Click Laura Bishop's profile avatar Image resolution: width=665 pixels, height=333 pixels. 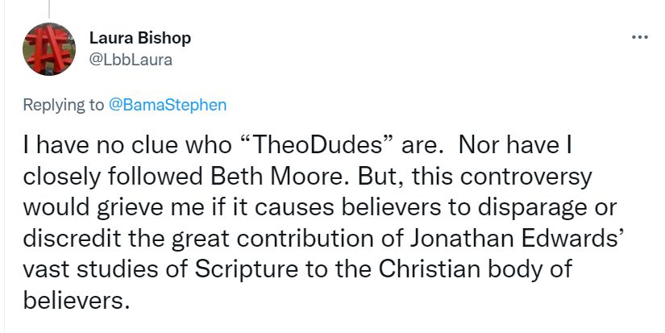tap(51, 48)
